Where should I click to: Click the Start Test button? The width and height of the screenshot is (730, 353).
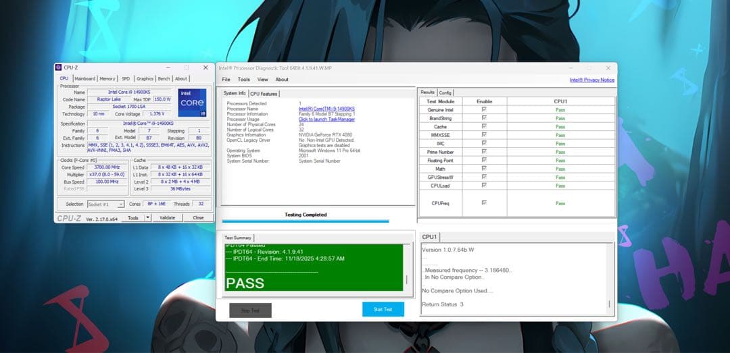click(x=383, y=309)
